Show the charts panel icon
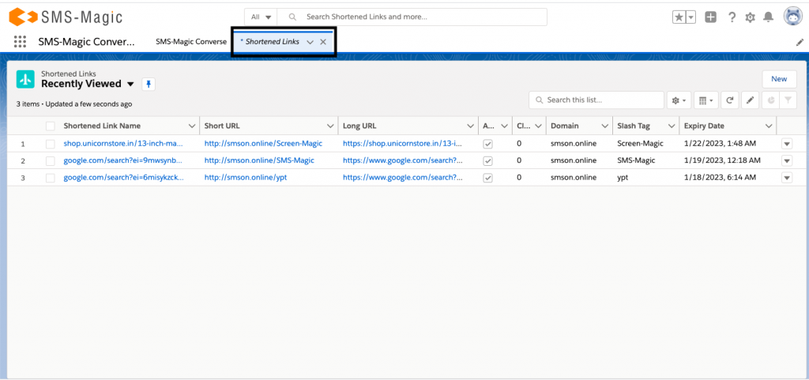Image resolution: width=809 pixels, height=380 pixels. pos(771,100)
